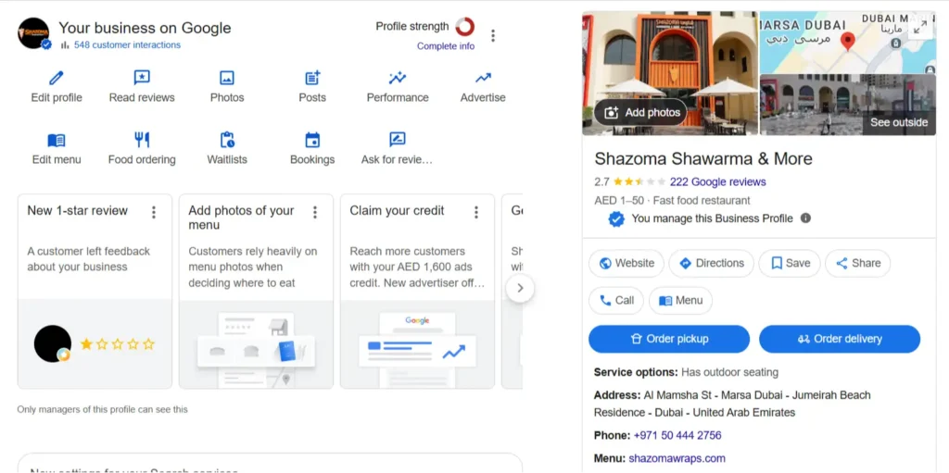Click Add photos on the storefront image
Viewport: 949px width, 473px height.
point(640,113)
